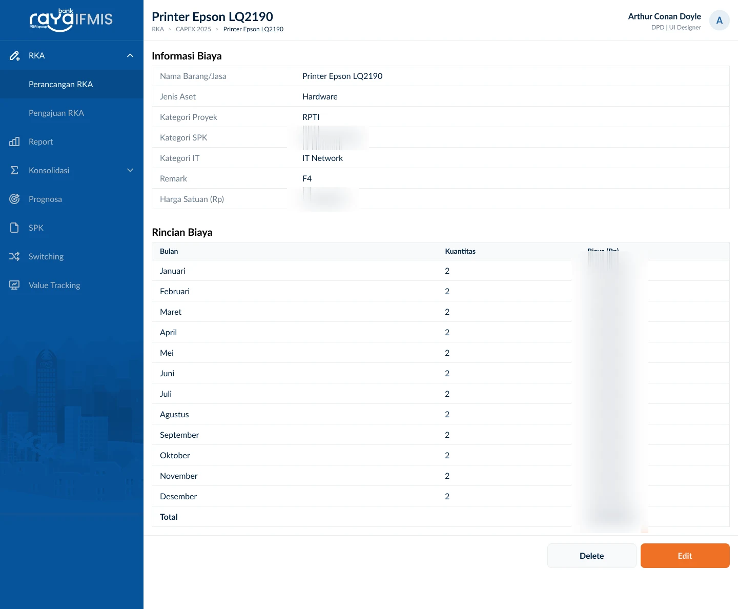
Task: Select the Februari row
Action: pos(441,291)
